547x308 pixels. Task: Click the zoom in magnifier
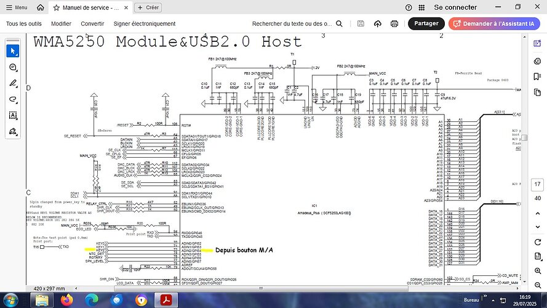point(538,271)
